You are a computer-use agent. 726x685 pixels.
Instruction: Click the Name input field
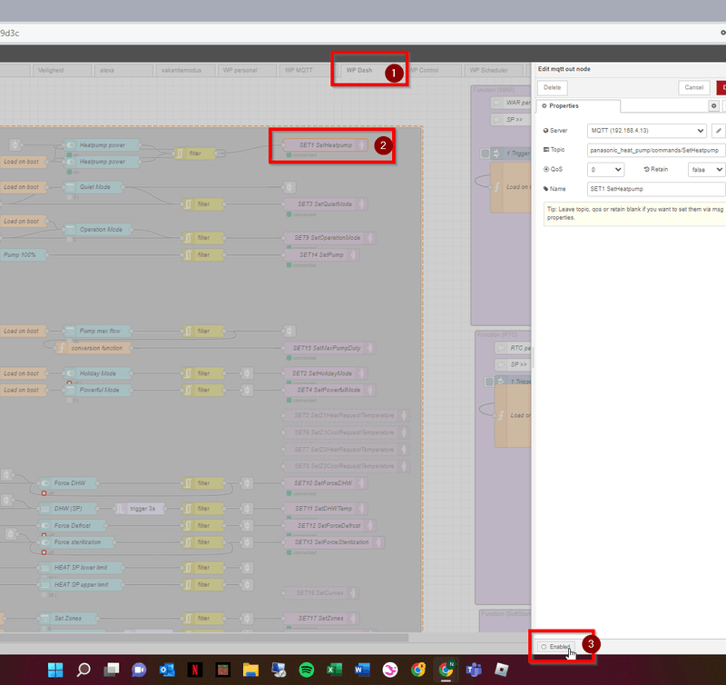point(655,189)
